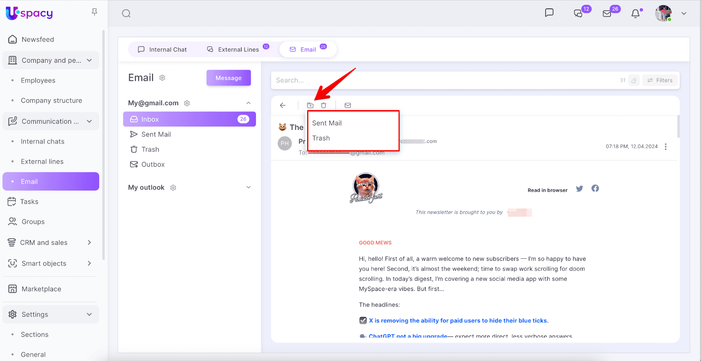
Task: Click the mark-as-unread envelope icon
Action: pyautogui.click(x=348, y=105)
